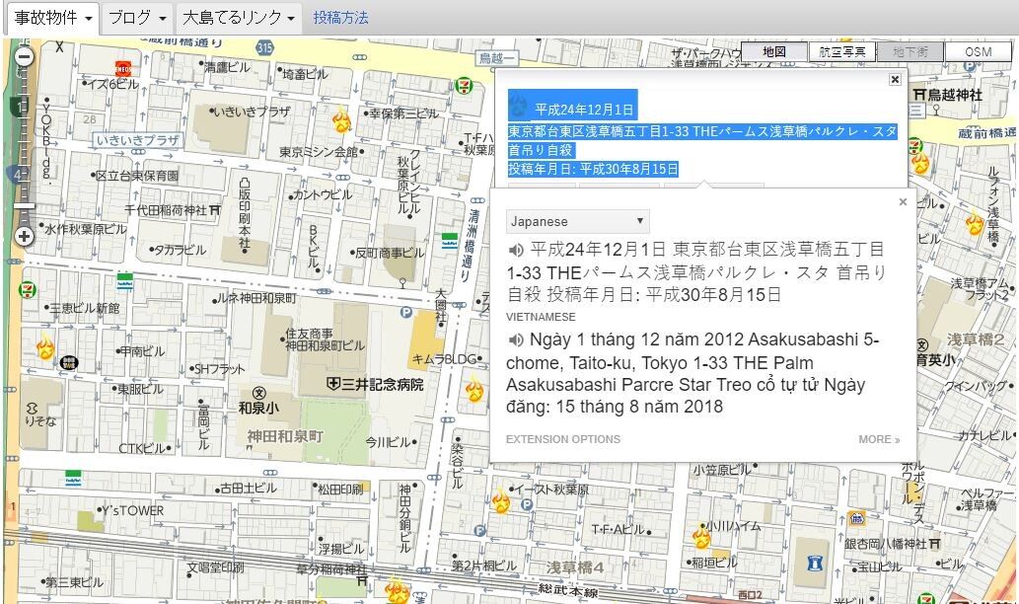Click the highlighted date 平成24年12月1日

(x=584, y=110)
